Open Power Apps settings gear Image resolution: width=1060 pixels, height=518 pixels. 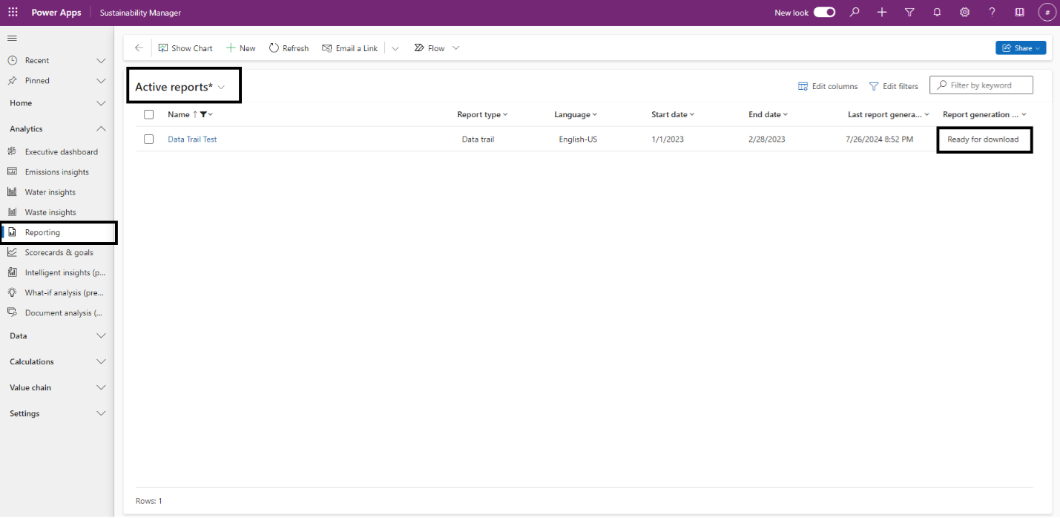[x=964, y=12]
